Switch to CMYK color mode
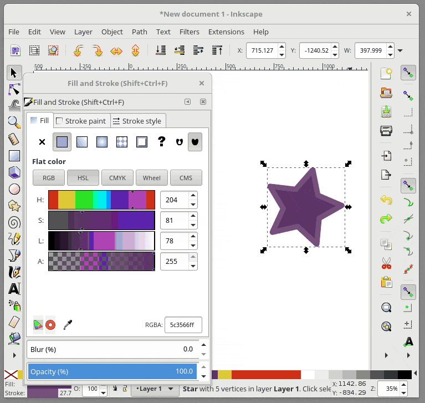 point(117,178)
